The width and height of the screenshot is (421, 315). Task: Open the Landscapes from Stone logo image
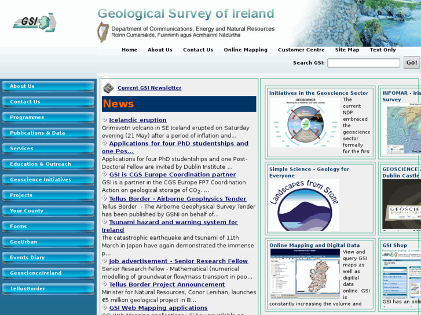[x=304, y=205]
